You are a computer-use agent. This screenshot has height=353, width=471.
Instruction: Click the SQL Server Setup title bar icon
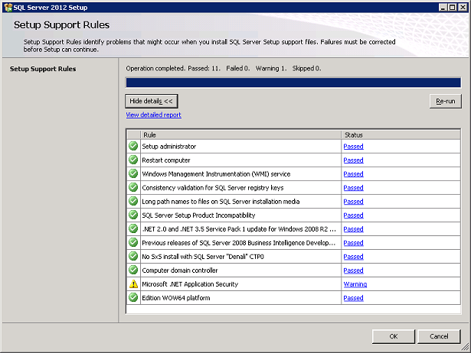[x=8, y=8]
